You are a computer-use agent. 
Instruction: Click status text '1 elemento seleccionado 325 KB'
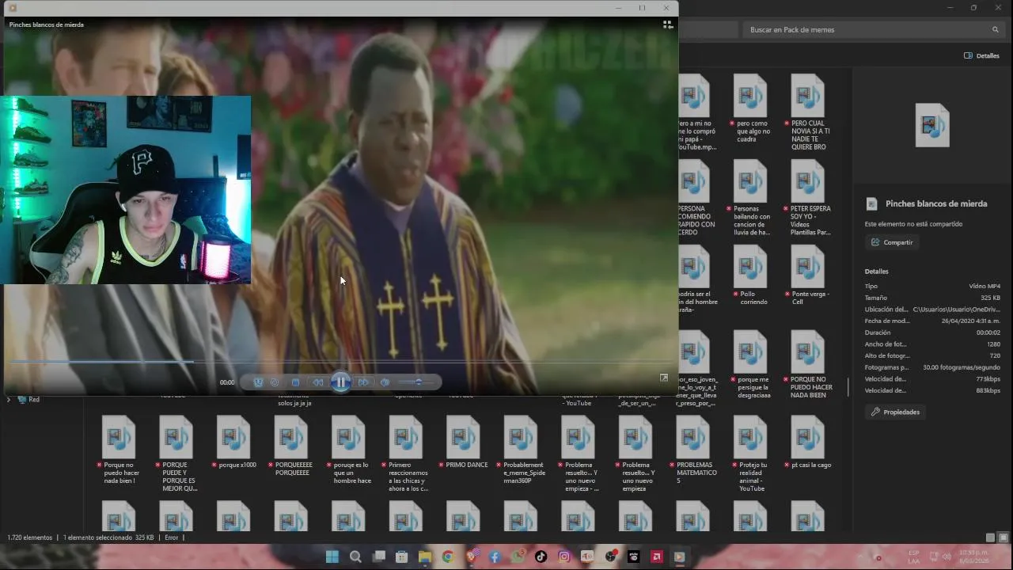coord(108,538)
